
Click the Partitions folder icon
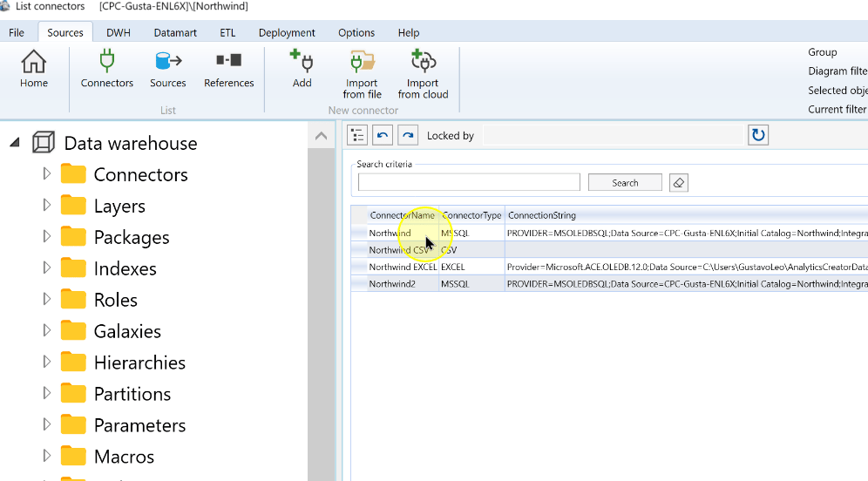pos(73,394)
